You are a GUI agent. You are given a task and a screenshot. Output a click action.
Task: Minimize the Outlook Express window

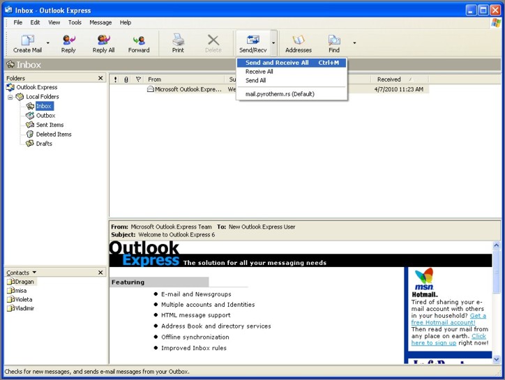[x=471, y=10]
